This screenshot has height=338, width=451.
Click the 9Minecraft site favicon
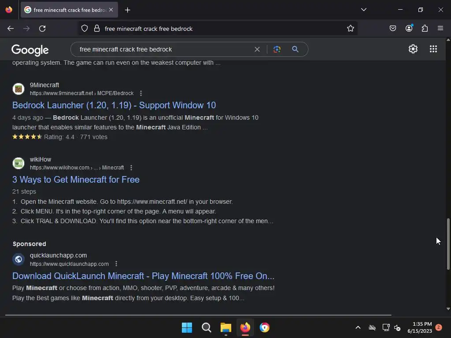(18, 89)
